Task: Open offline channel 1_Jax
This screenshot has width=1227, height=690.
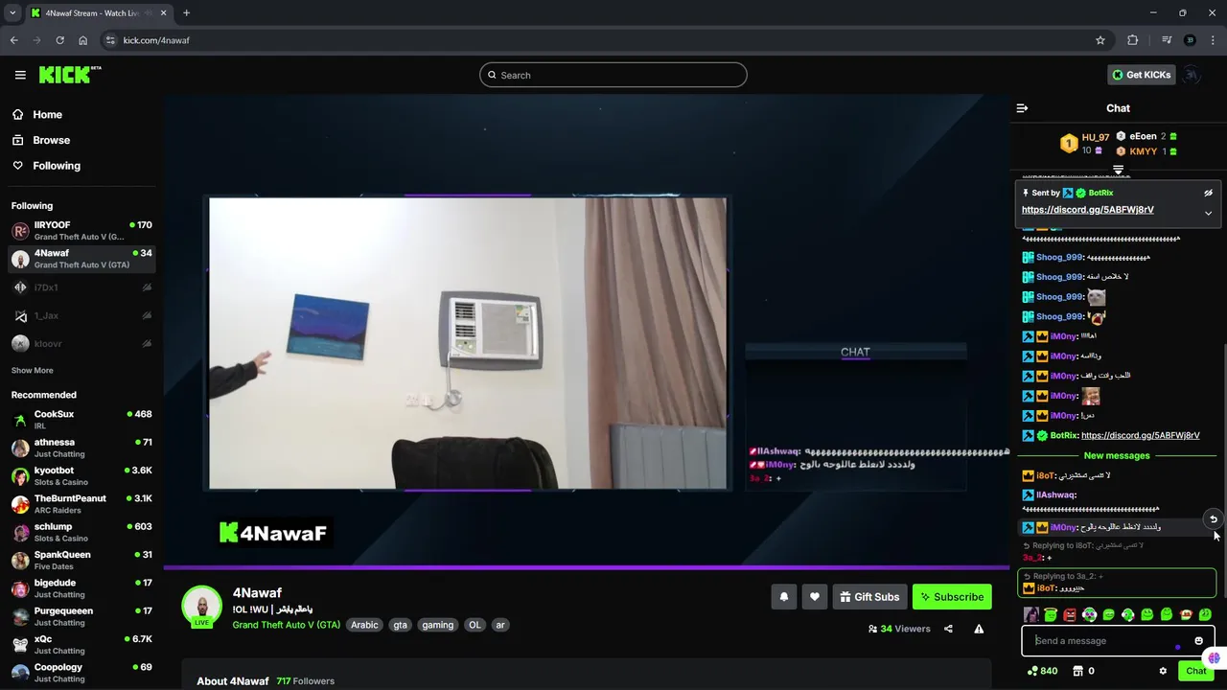Action: coord(81,315)
